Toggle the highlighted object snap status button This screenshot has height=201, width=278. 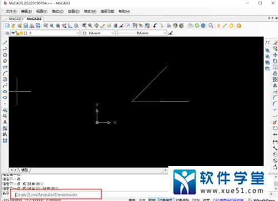click(x=166, y=200)
